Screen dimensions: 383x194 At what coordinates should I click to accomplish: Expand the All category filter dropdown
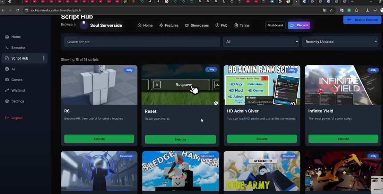coord(261,42)
